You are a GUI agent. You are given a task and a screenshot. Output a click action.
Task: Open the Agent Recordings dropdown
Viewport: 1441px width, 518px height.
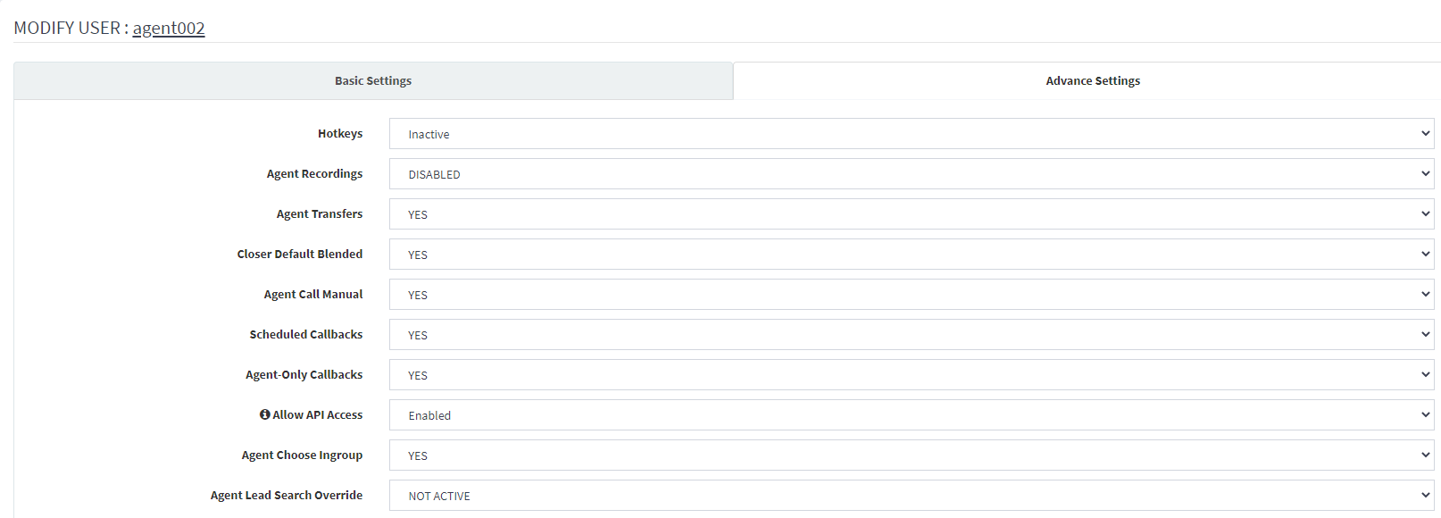912,174
